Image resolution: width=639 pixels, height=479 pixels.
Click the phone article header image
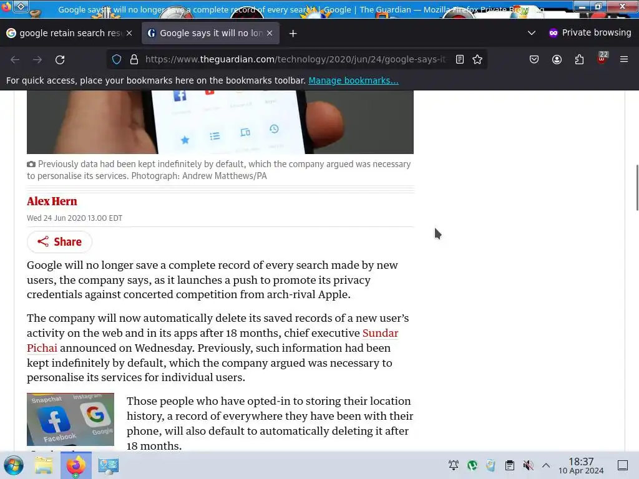tap(220, 122)
